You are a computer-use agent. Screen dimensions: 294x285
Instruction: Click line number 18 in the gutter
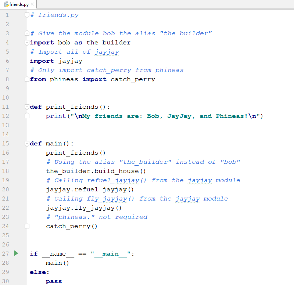(x=6, y=171)
